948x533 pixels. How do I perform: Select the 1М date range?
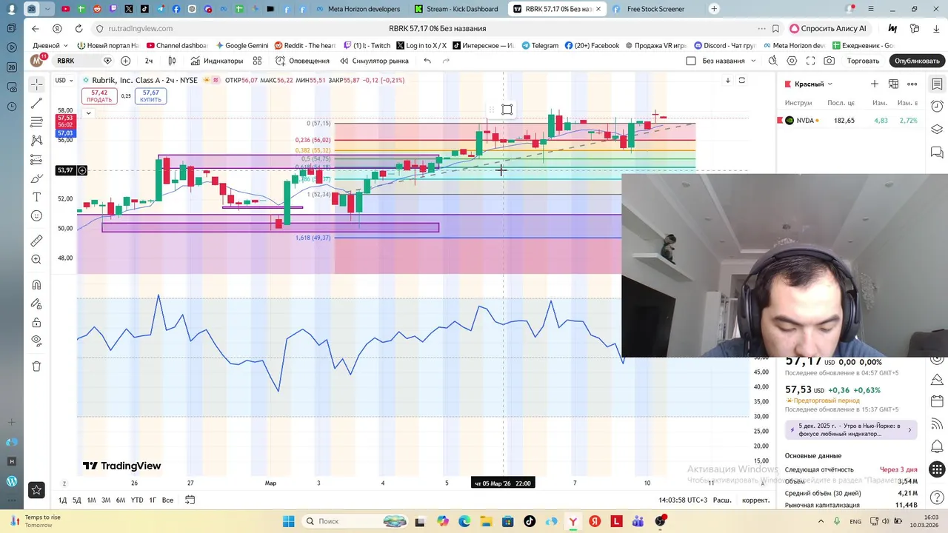point(91,500)
